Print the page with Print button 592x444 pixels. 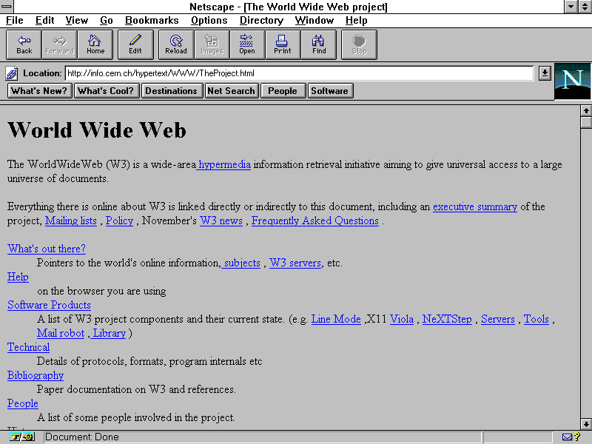click(x=283, y=45)
